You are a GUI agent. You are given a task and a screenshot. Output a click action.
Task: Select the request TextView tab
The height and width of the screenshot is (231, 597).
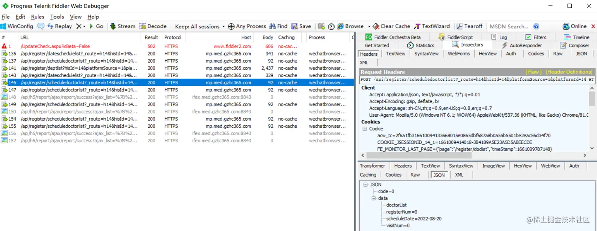coord(396,54)
